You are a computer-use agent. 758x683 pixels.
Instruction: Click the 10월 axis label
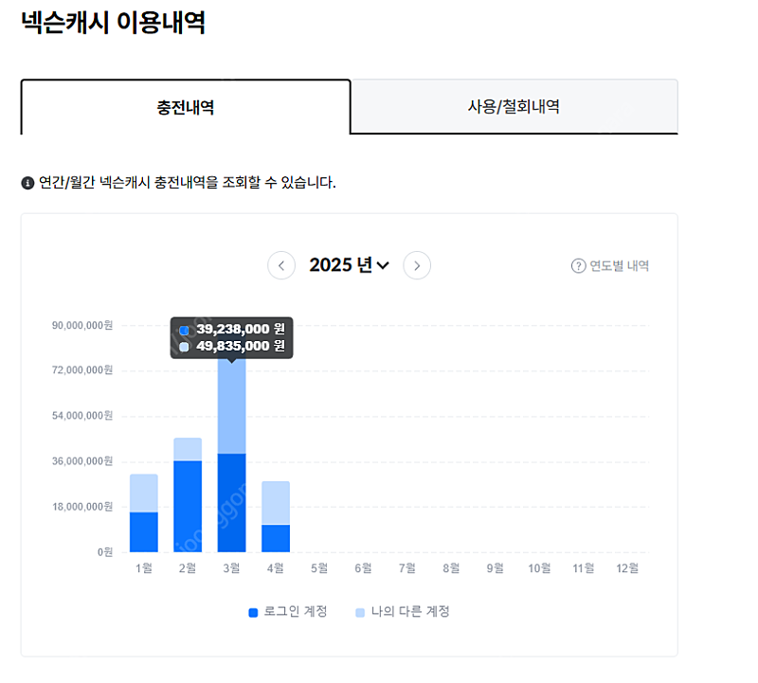[x=539, y=568]
